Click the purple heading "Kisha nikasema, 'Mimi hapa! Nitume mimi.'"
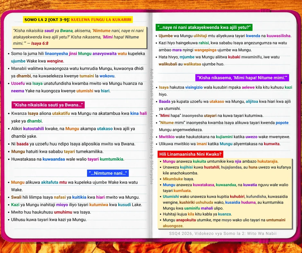 (242, 78)
